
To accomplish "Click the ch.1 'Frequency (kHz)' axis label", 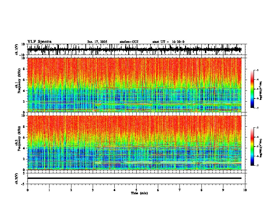I will point(19,81).
